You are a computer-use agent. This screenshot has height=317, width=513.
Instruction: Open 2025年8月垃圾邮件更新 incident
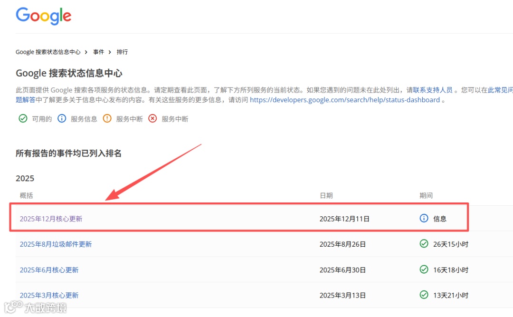pyautogui.click(x=56, y=244)
